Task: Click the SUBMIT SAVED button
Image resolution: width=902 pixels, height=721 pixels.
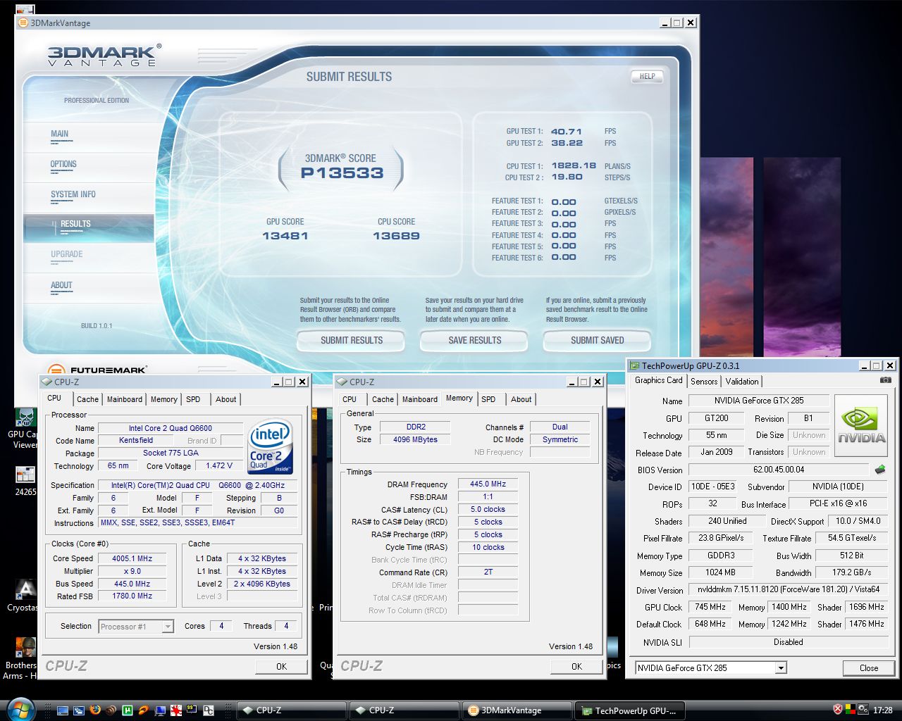Action: (x=597, y=340)
